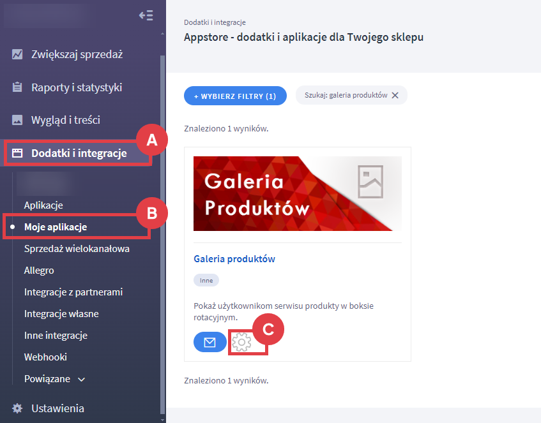Click the Wybierz filtry button
Screen dimensions: 541x423
[x=235, y=96]
